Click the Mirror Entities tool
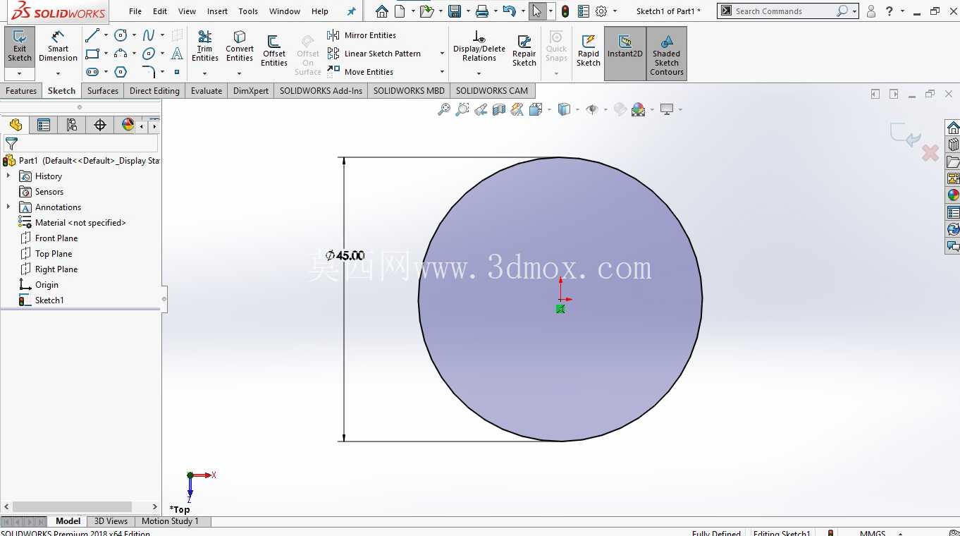960x536 pixels. 362,35
